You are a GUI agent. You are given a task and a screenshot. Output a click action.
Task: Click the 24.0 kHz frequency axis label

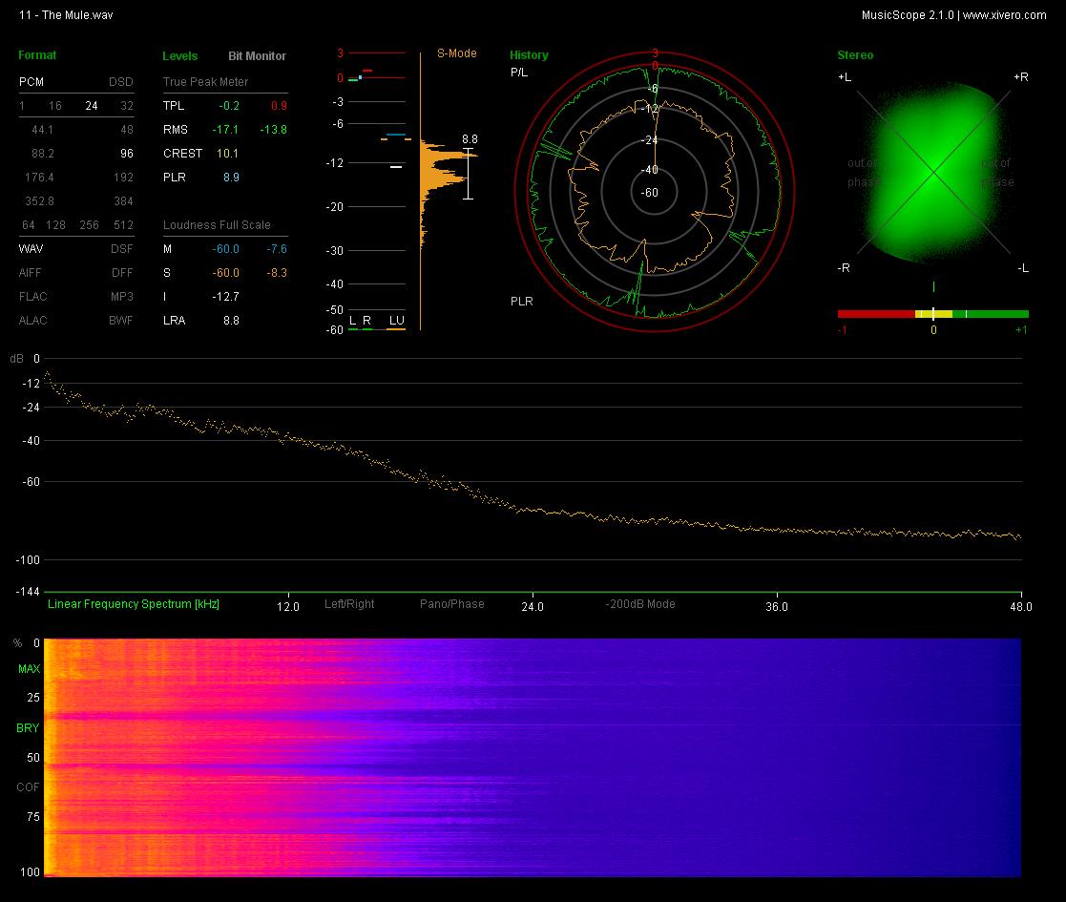tap(533, 606)
